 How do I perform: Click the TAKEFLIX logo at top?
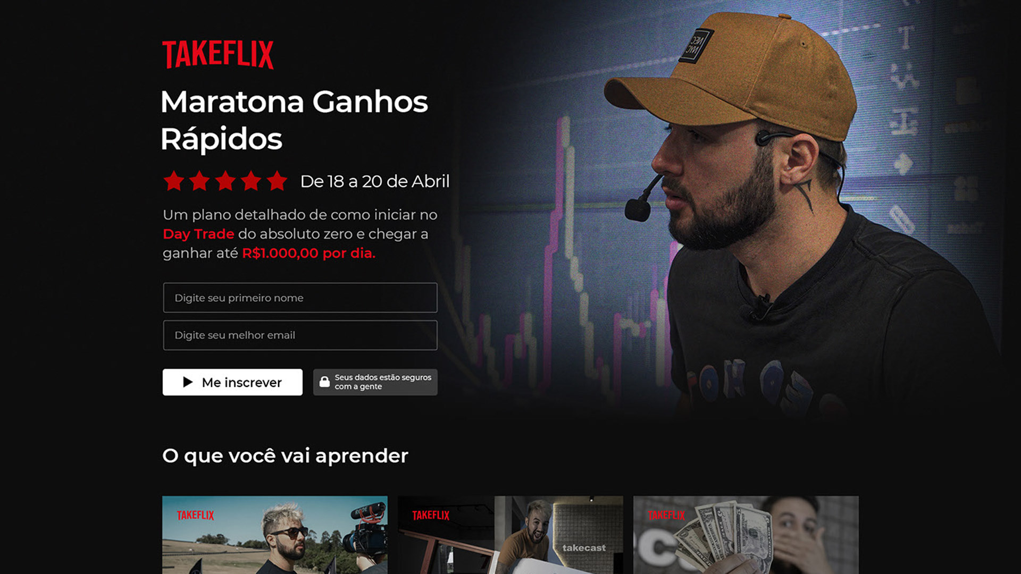(x=217, y=54)
